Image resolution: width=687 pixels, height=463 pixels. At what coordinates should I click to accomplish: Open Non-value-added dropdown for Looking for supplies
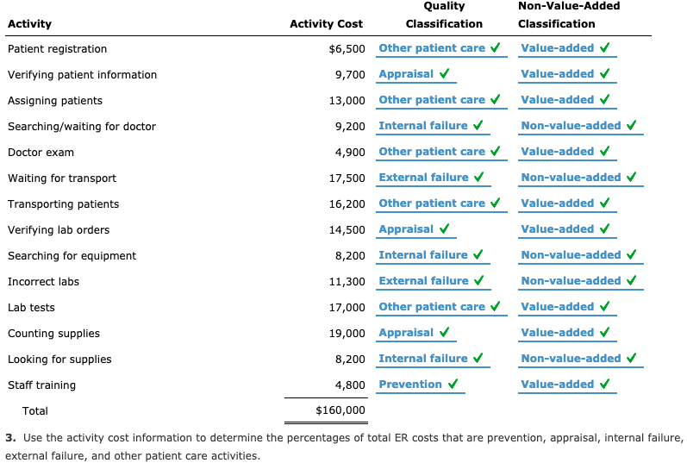click(x=580, y=359)
